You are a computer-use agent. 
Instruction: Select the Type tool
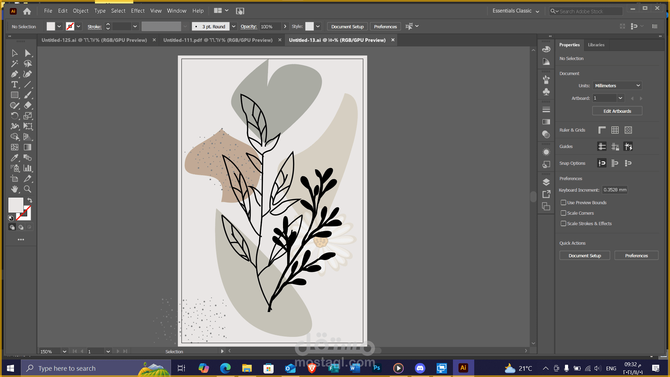(x=14, y=84)
